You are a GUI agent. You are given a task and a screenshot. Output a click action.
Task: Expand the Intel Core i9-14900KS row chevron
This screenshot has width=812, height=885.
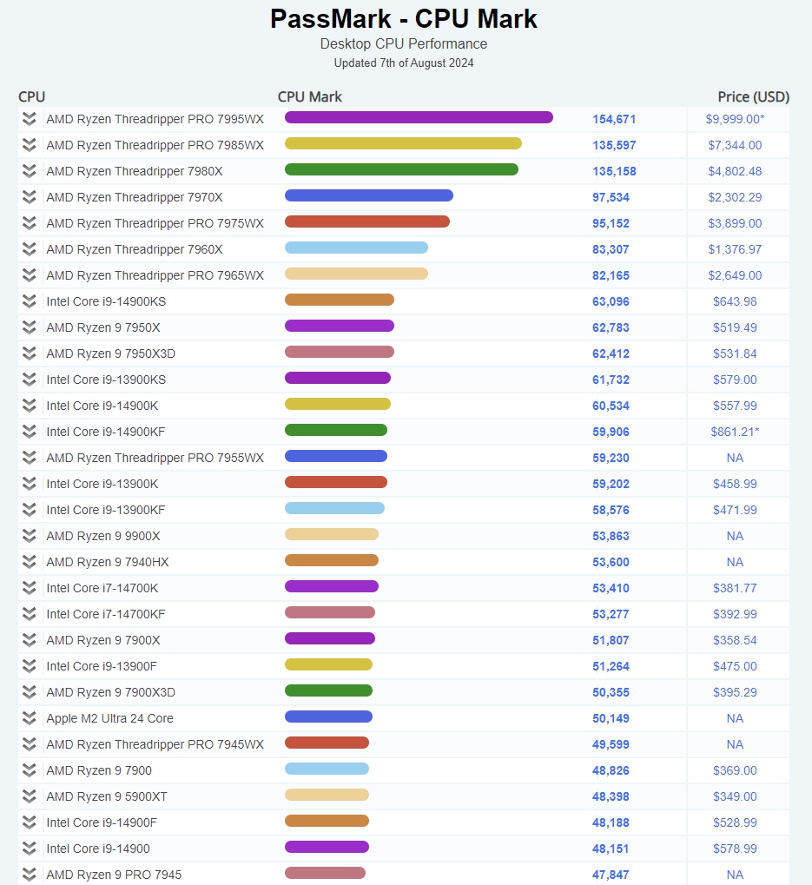click(30, 301)
